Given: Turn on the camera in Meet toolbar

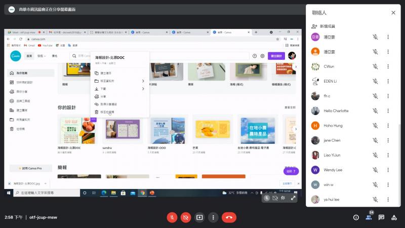Looking at the screenshot, I should tap(186, 217).
